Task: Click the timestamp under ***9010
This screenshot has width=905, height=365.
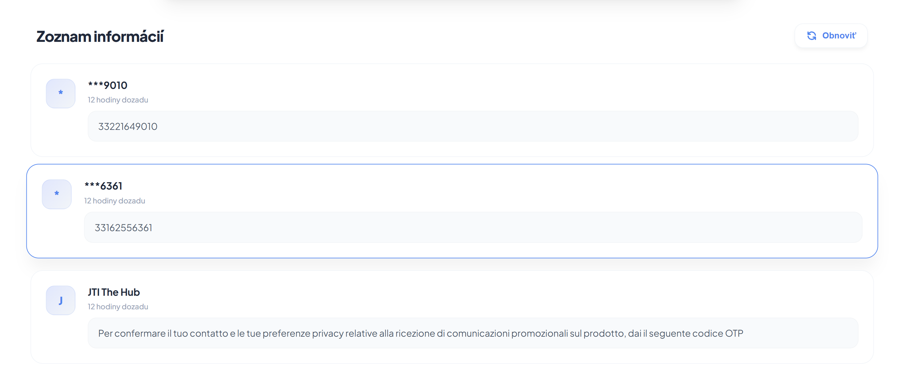Action: (x=118, y=100)
